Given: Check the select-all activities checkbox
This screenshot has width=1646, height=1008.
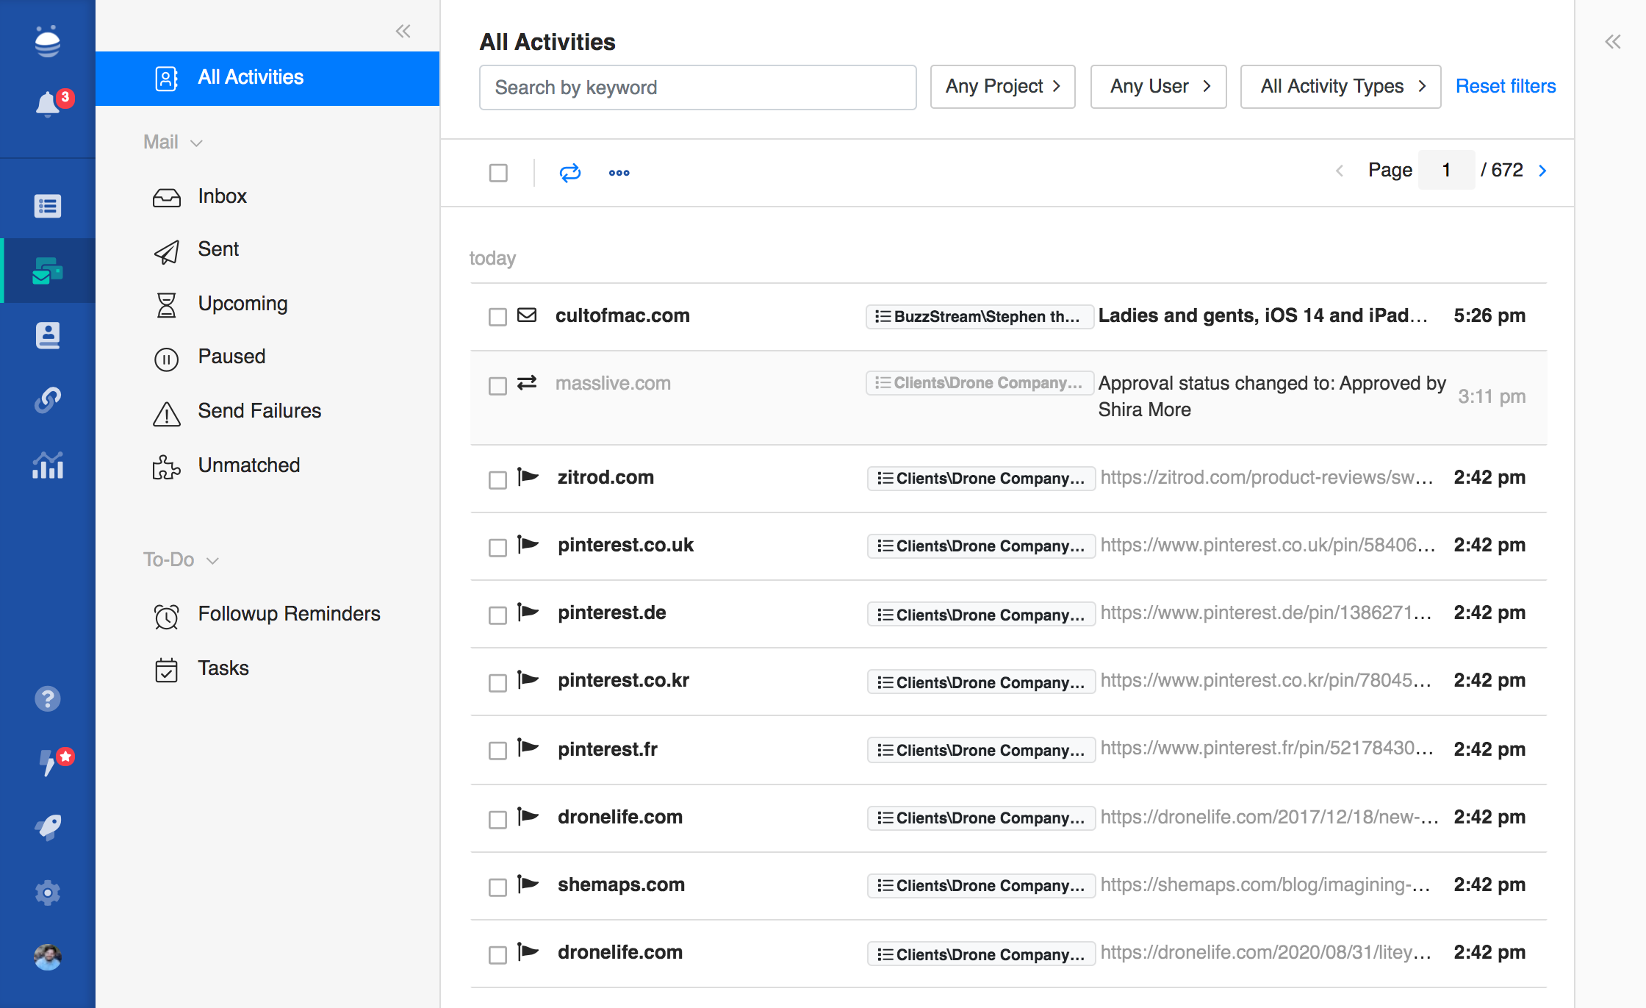Looking at the screenshot, I should (x=498, y=173).
